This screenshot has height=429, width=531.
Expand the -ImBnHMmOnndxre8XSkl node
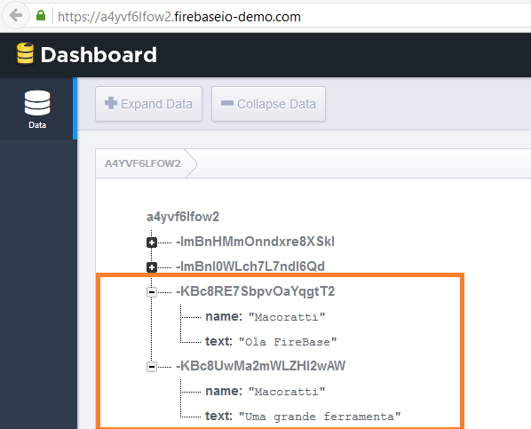click(152, 242)
